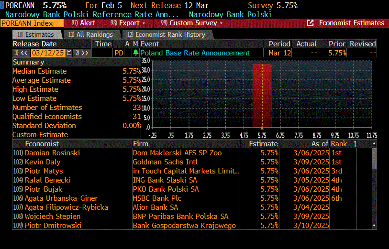389x249 pixels.
Task: Open the 98) Export dropdown
Action: [x=128, y=23]
